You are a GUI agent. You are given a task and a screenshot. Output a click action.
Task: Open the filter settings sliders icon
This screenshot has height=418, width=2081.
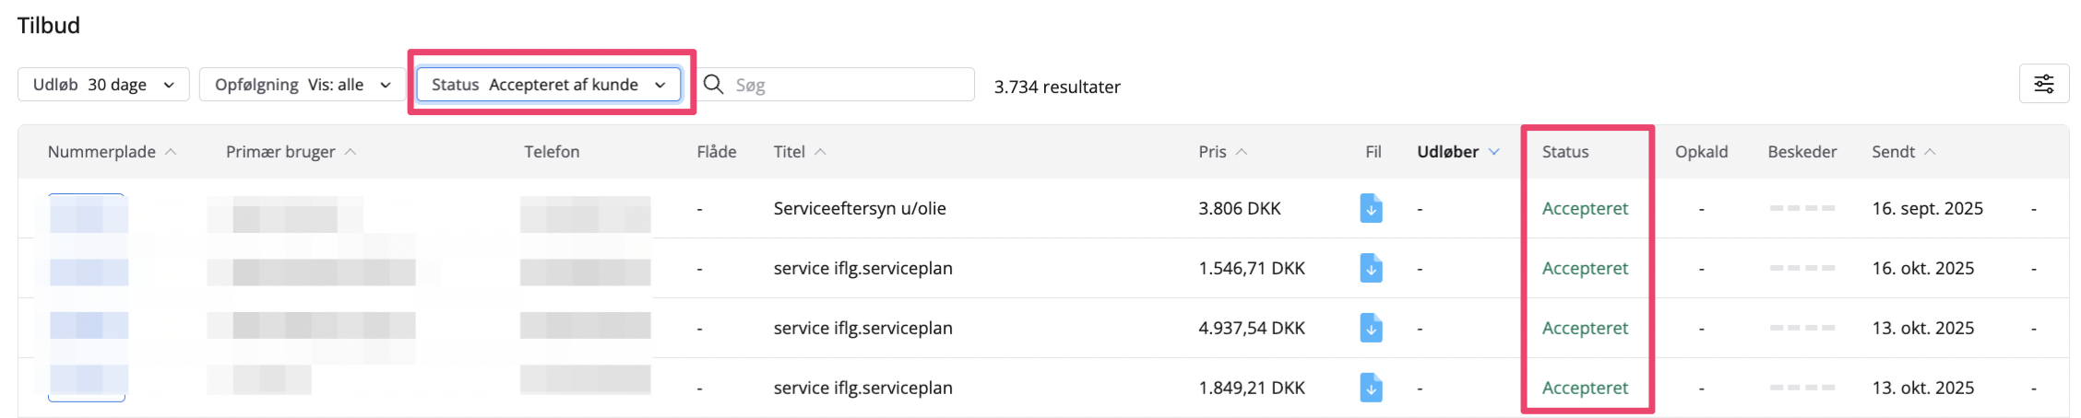tap(2043, 85)
